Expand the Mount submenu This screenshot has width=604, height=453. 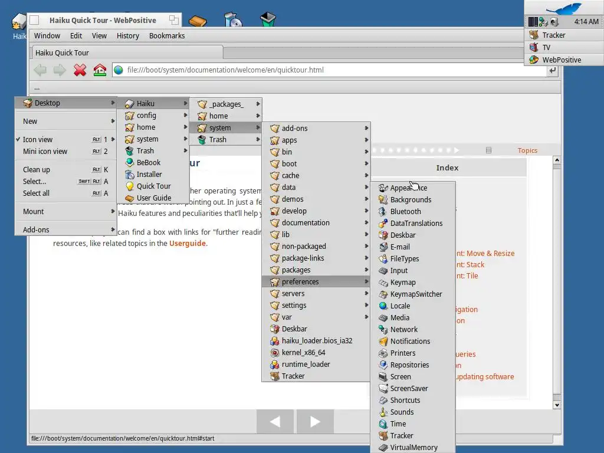click(x=65, y=212)
